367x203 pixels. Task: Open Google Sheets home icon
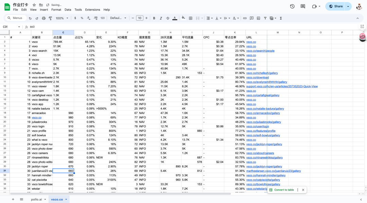click(7, 7)
